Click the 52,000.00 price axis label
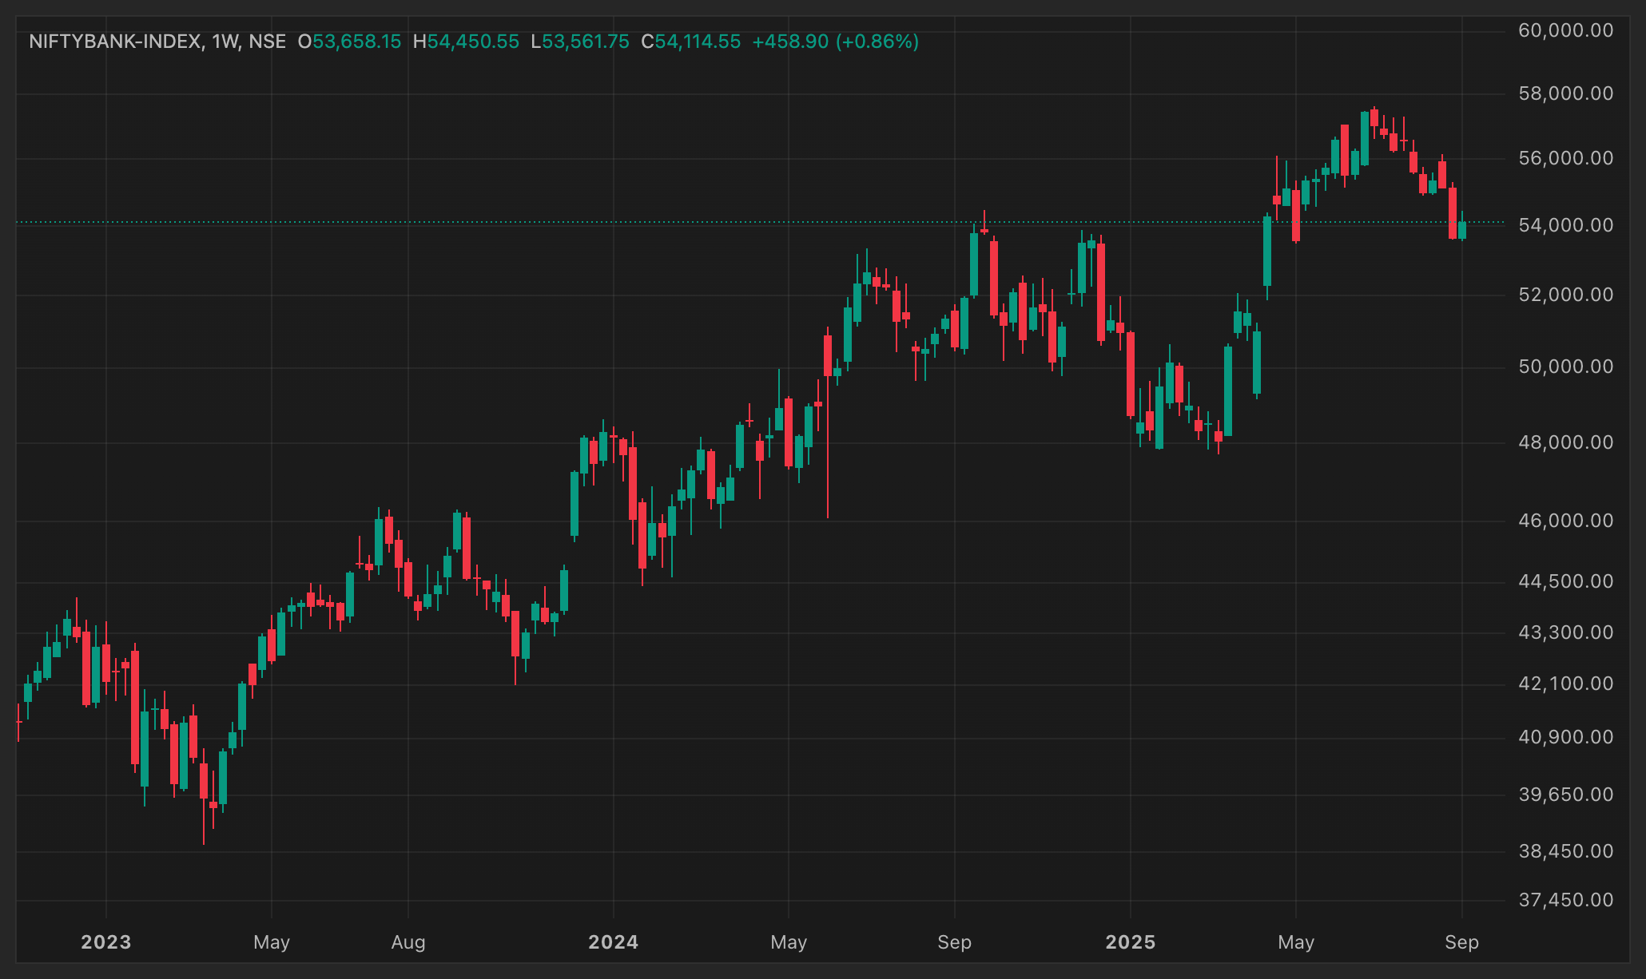The width and height of the screenshot is (1646, 979). coord(1566,295)
